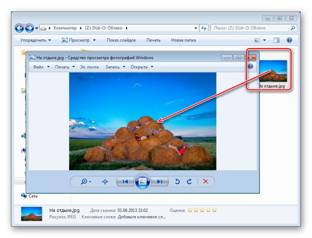Click the displayed haystack photo
The width and height of the screenshot is (312, 238).
click(142, 121)
